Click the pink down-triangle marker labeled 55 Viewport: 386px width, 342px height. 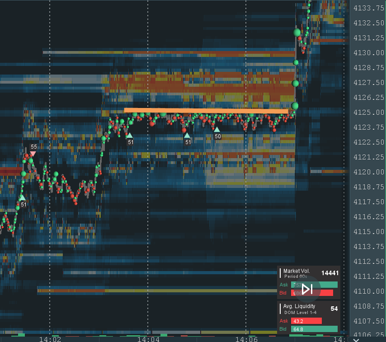[x=33, y=154]
